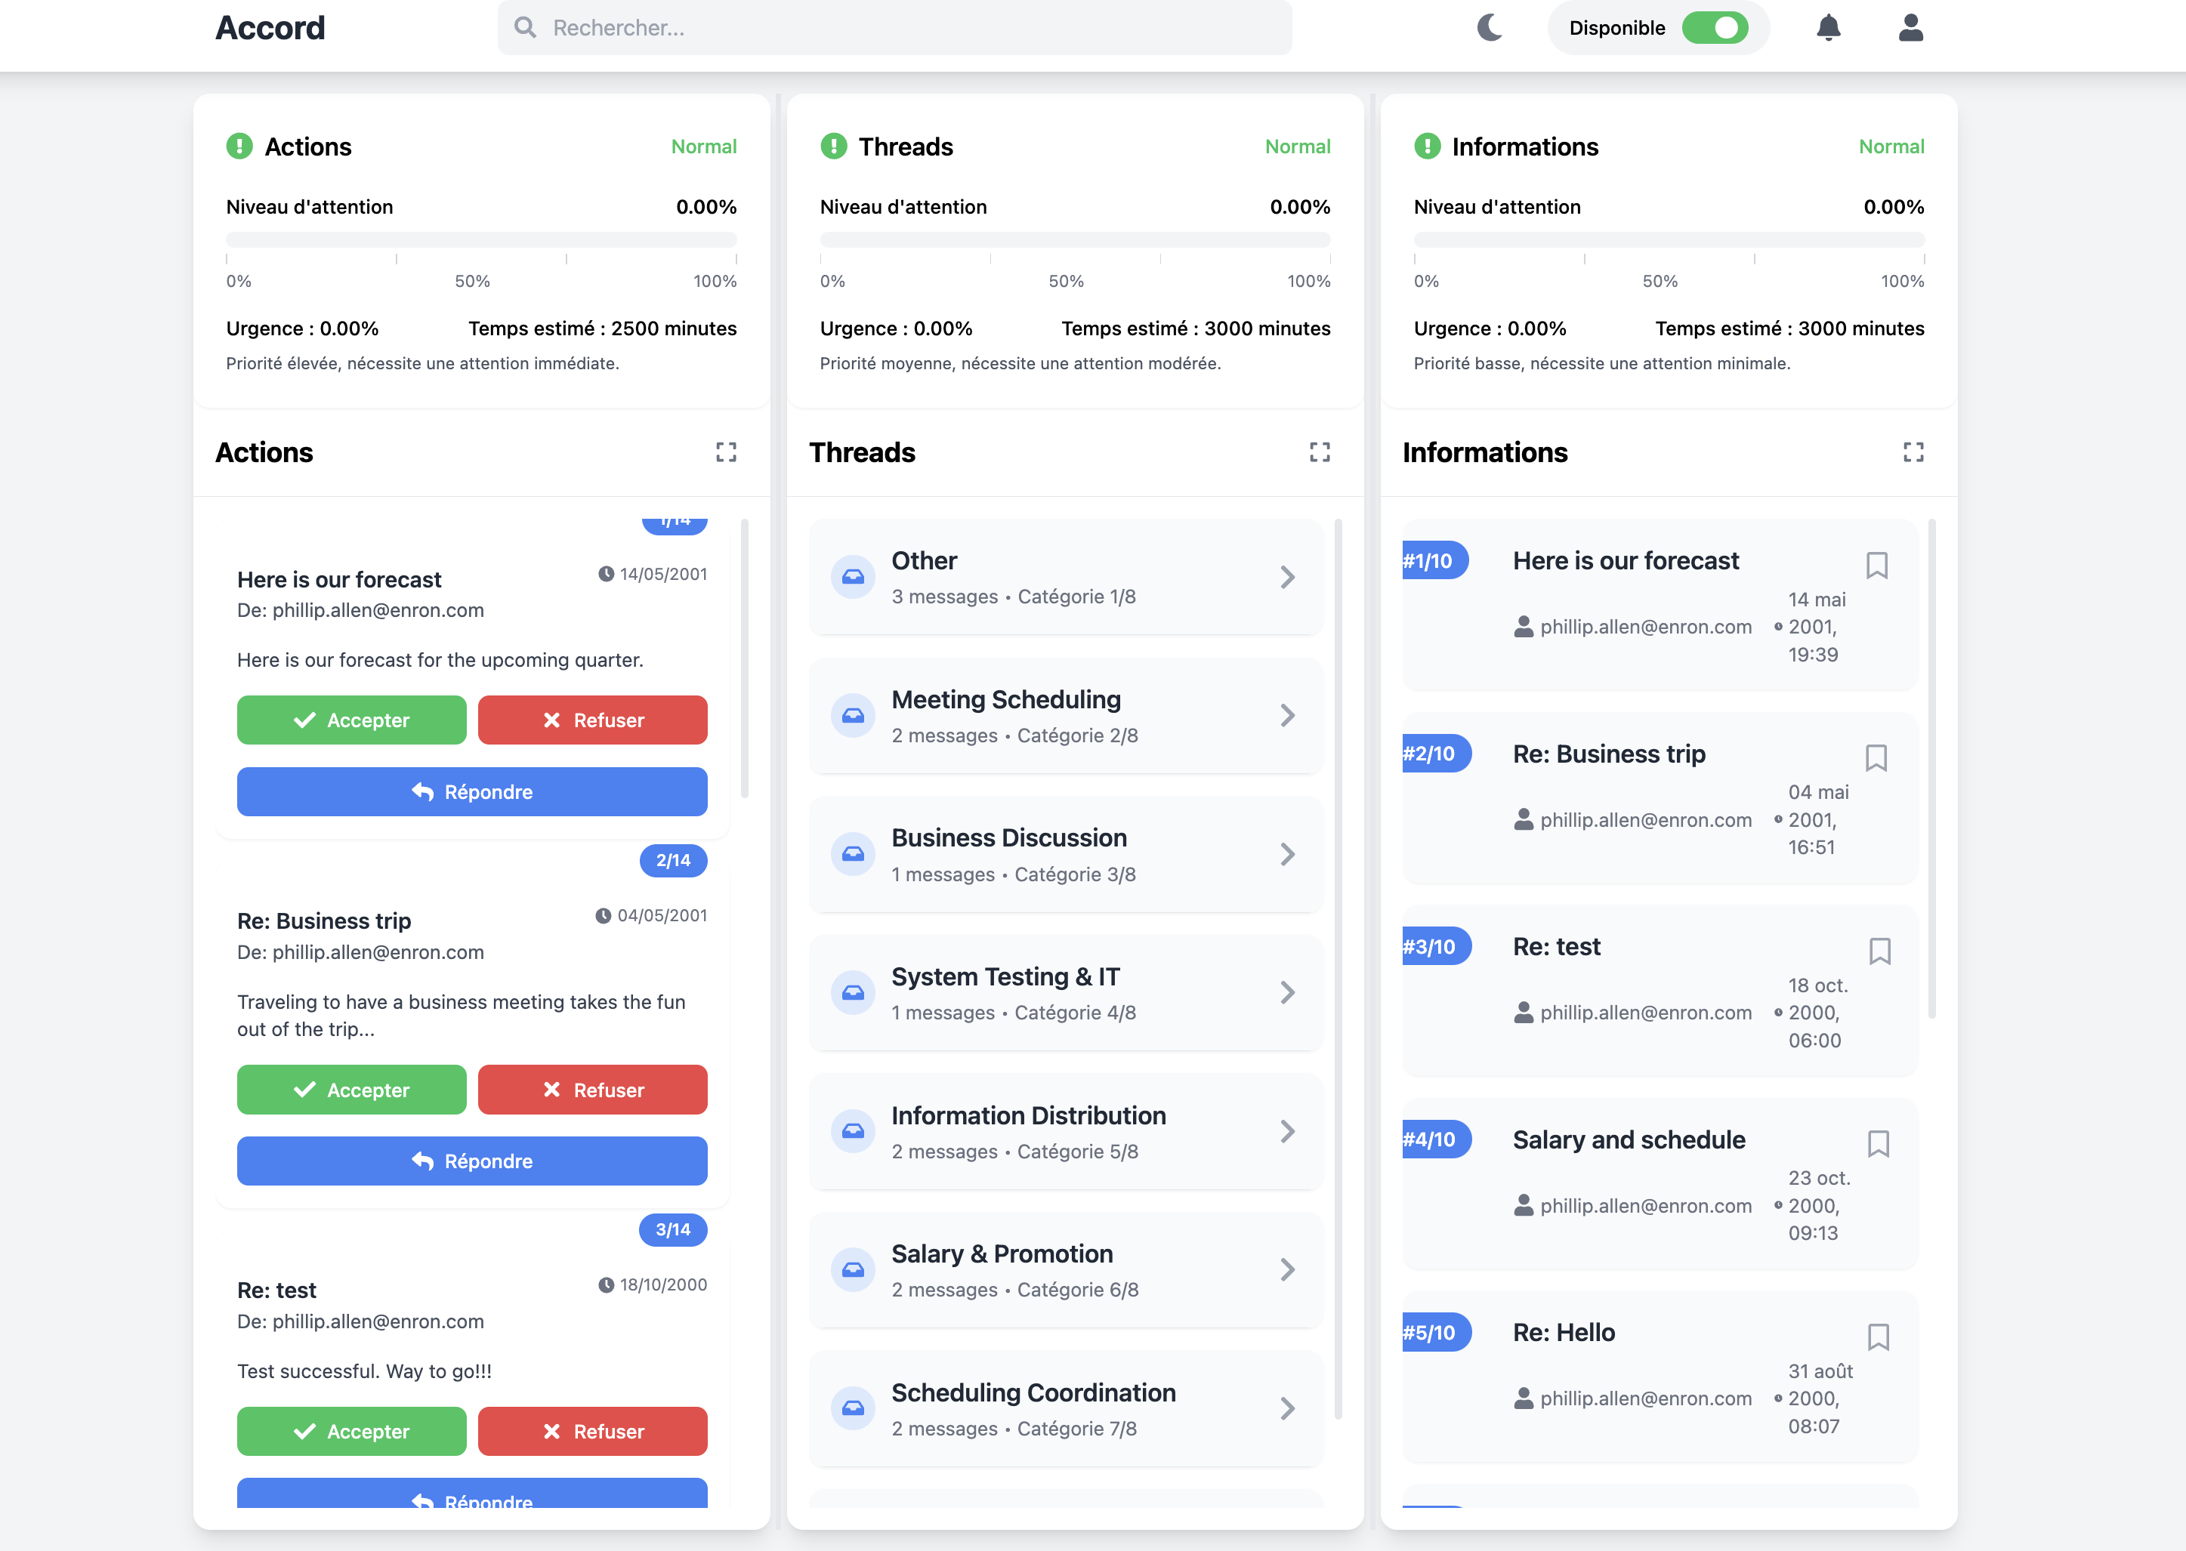The height and width of the screenshot is (1551, 2186).
Task: Refuse the 'Here is our forecast' action
Action: click(592, 720)
